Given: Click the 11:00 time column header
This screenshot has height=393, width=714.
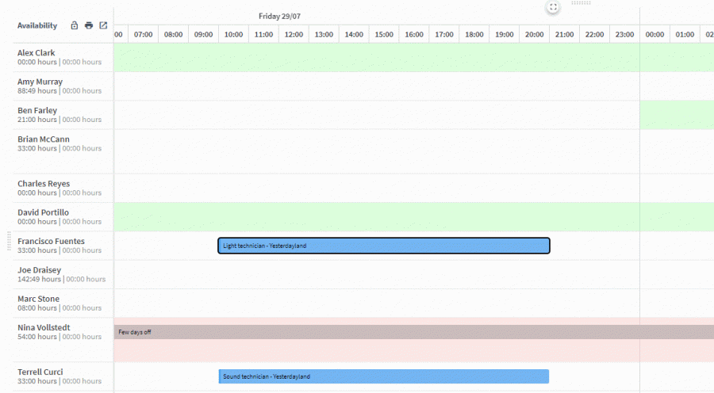Looking at the screenshot, I should pyautogui.click(x=263, y=35).
